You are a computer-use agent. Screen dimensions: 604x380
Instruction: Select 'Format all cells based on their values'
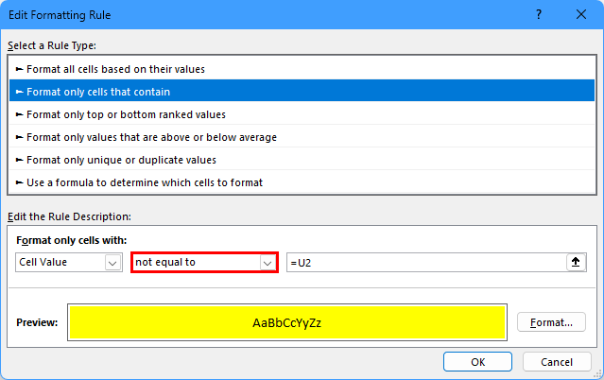tap(302, 69)
